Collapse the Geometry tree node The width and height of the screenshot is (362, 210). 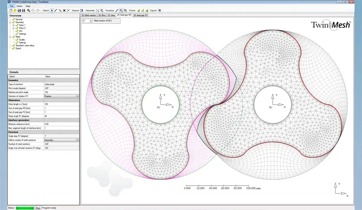[x=10, y=23]
